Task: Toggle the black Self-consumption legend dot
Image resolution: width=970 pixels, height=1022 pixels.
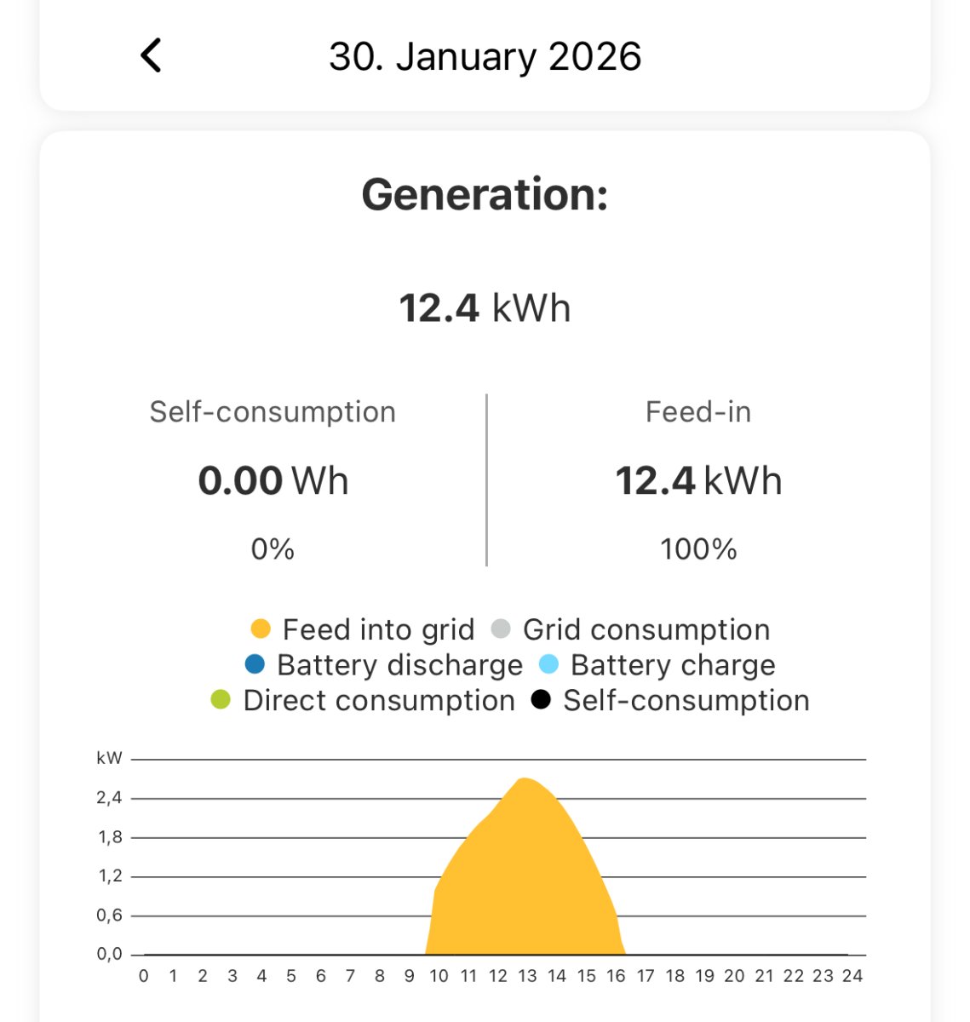Action: [541, 700]
